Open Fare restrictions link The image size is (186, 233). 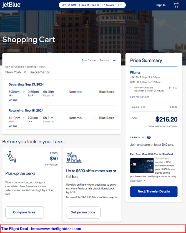click(x=140, y=97)
